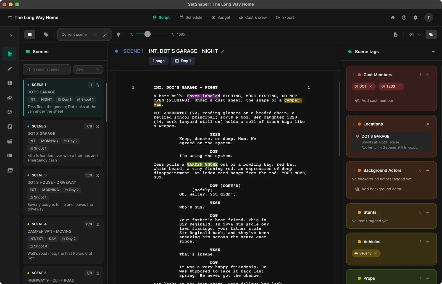Click the highlighted Boxes labeled tag
Screen dimensions: 442x284
click(204, 96)
